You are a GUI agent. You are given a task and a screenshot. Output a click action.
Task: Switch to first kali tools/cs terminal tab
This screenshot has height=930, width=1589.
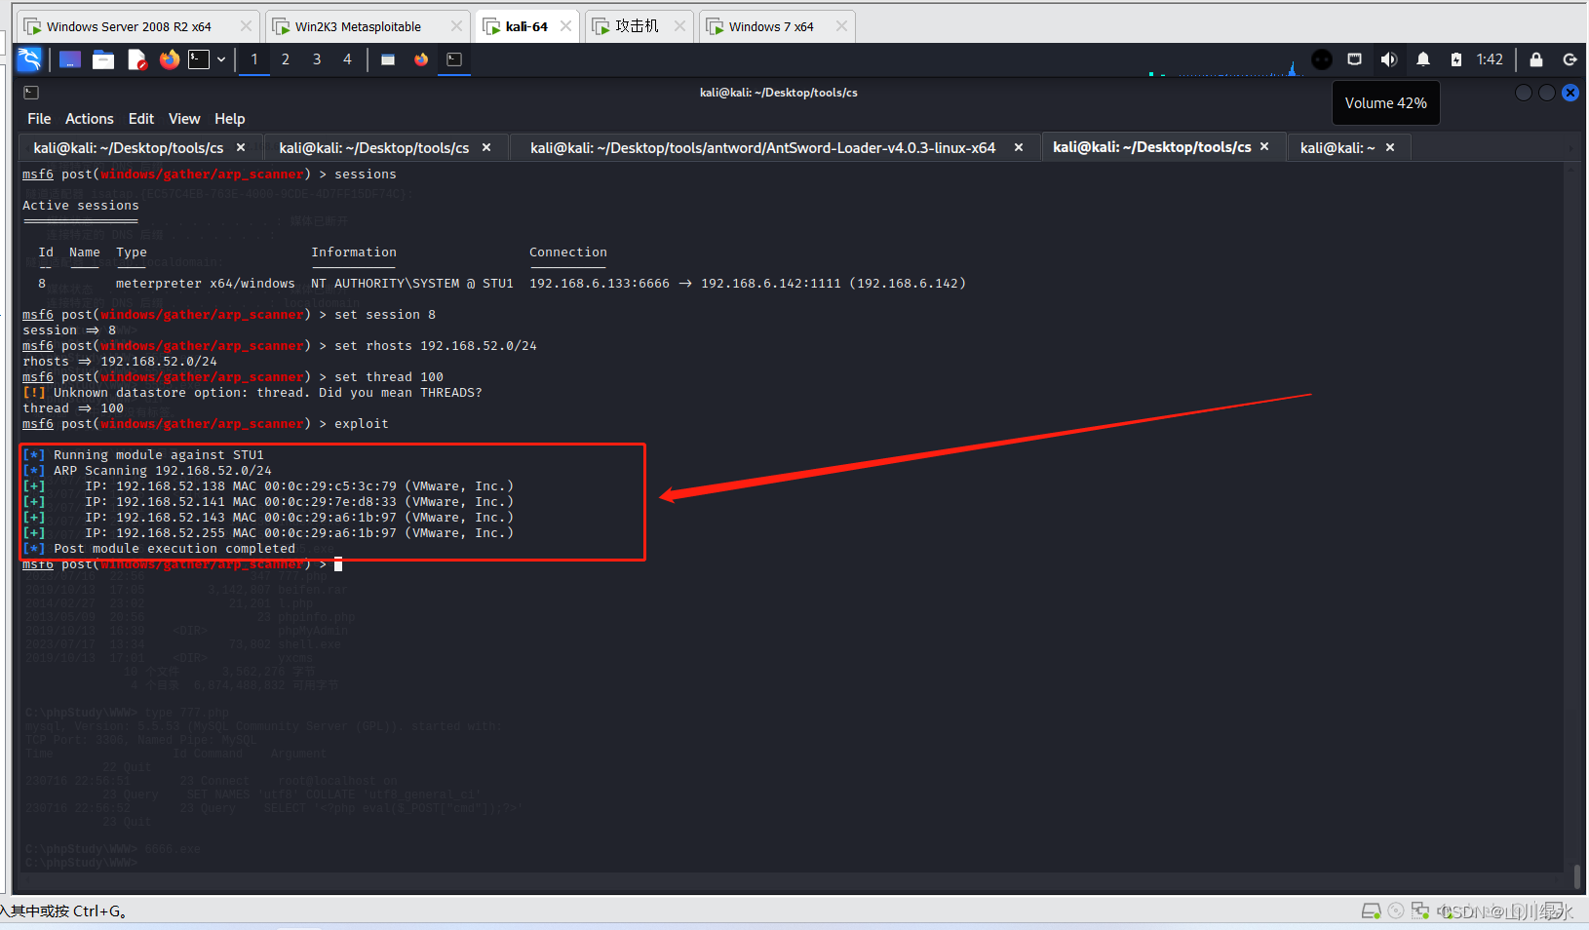click(129, 148)
